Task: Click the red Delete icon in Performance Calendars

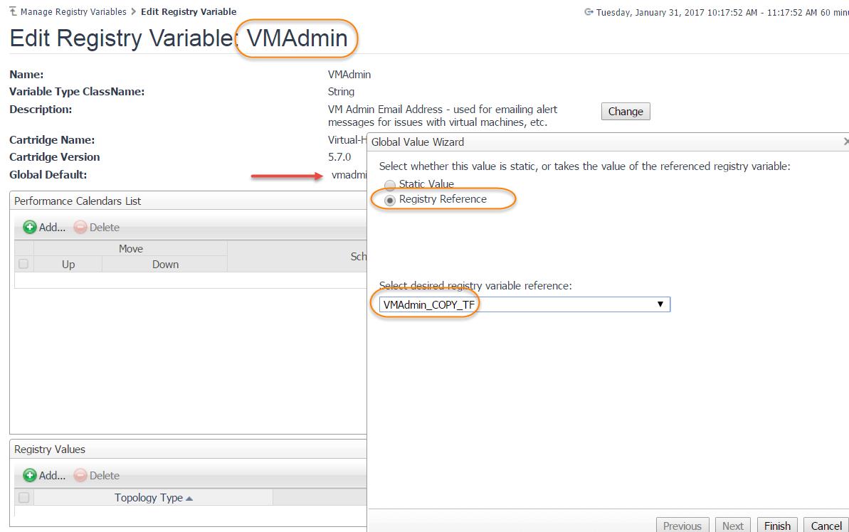Action: coord(80,228)
